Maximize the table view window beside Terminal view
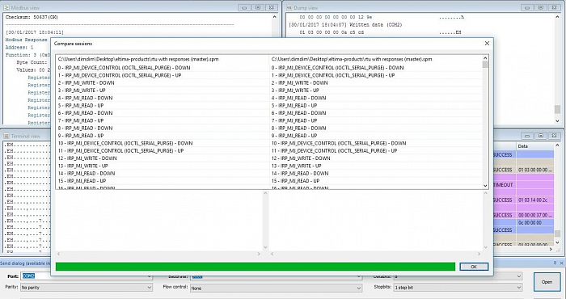Viewport: 566px width, 299px height. pos(541,136)
